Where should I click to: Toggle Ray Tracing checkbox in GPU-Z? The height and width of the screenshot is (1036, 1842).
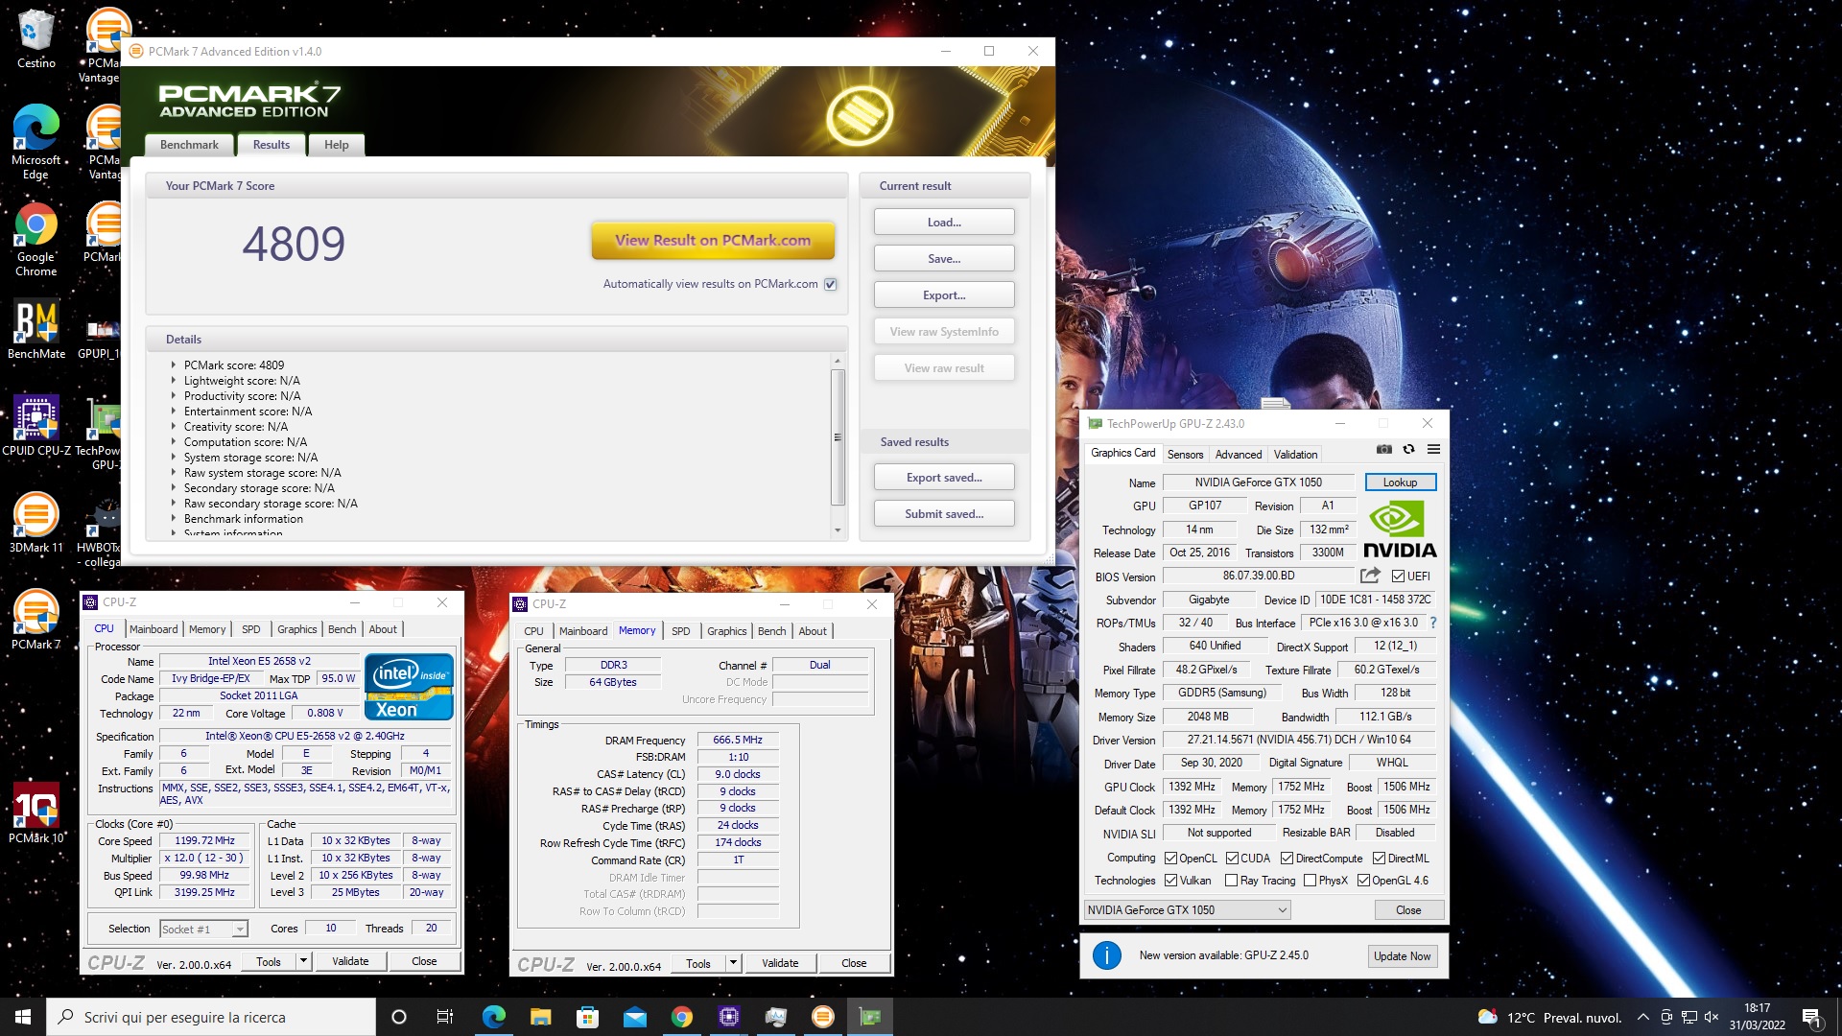tap(1231, 881)
